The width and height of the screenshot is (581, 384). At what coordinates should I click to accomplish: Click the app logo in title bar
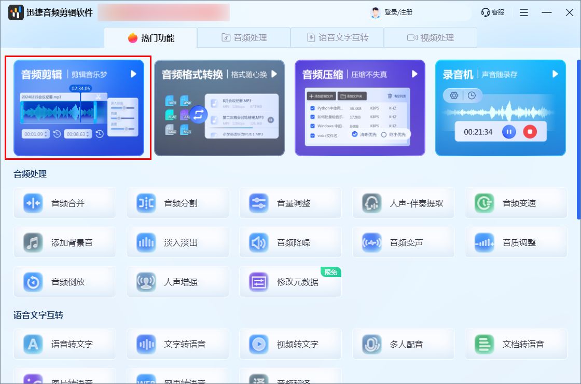point(16,12)
